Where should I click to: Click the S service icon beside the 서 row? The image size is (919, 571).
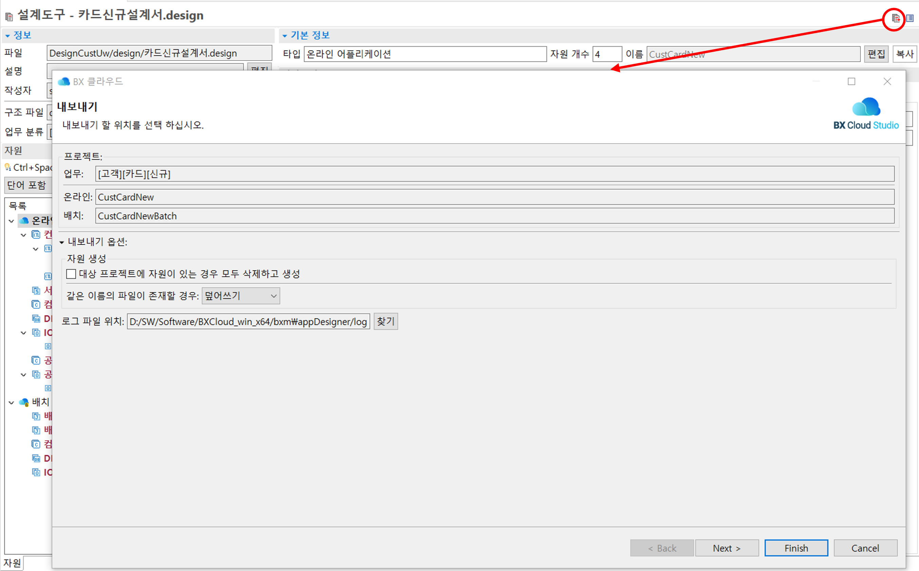[36, 290]
